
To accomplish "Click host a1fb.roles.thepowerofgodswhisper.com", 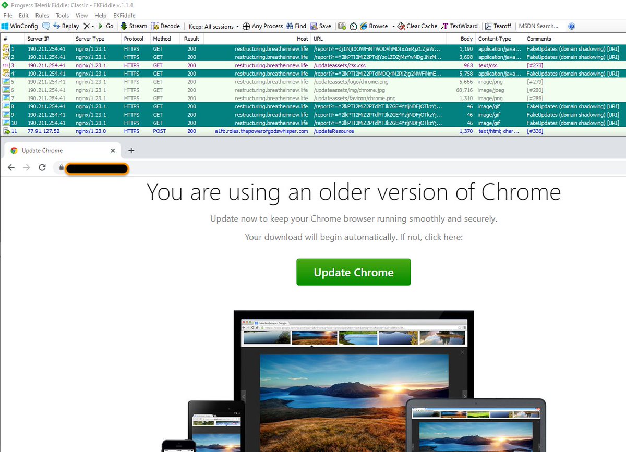I will point(261,131).
